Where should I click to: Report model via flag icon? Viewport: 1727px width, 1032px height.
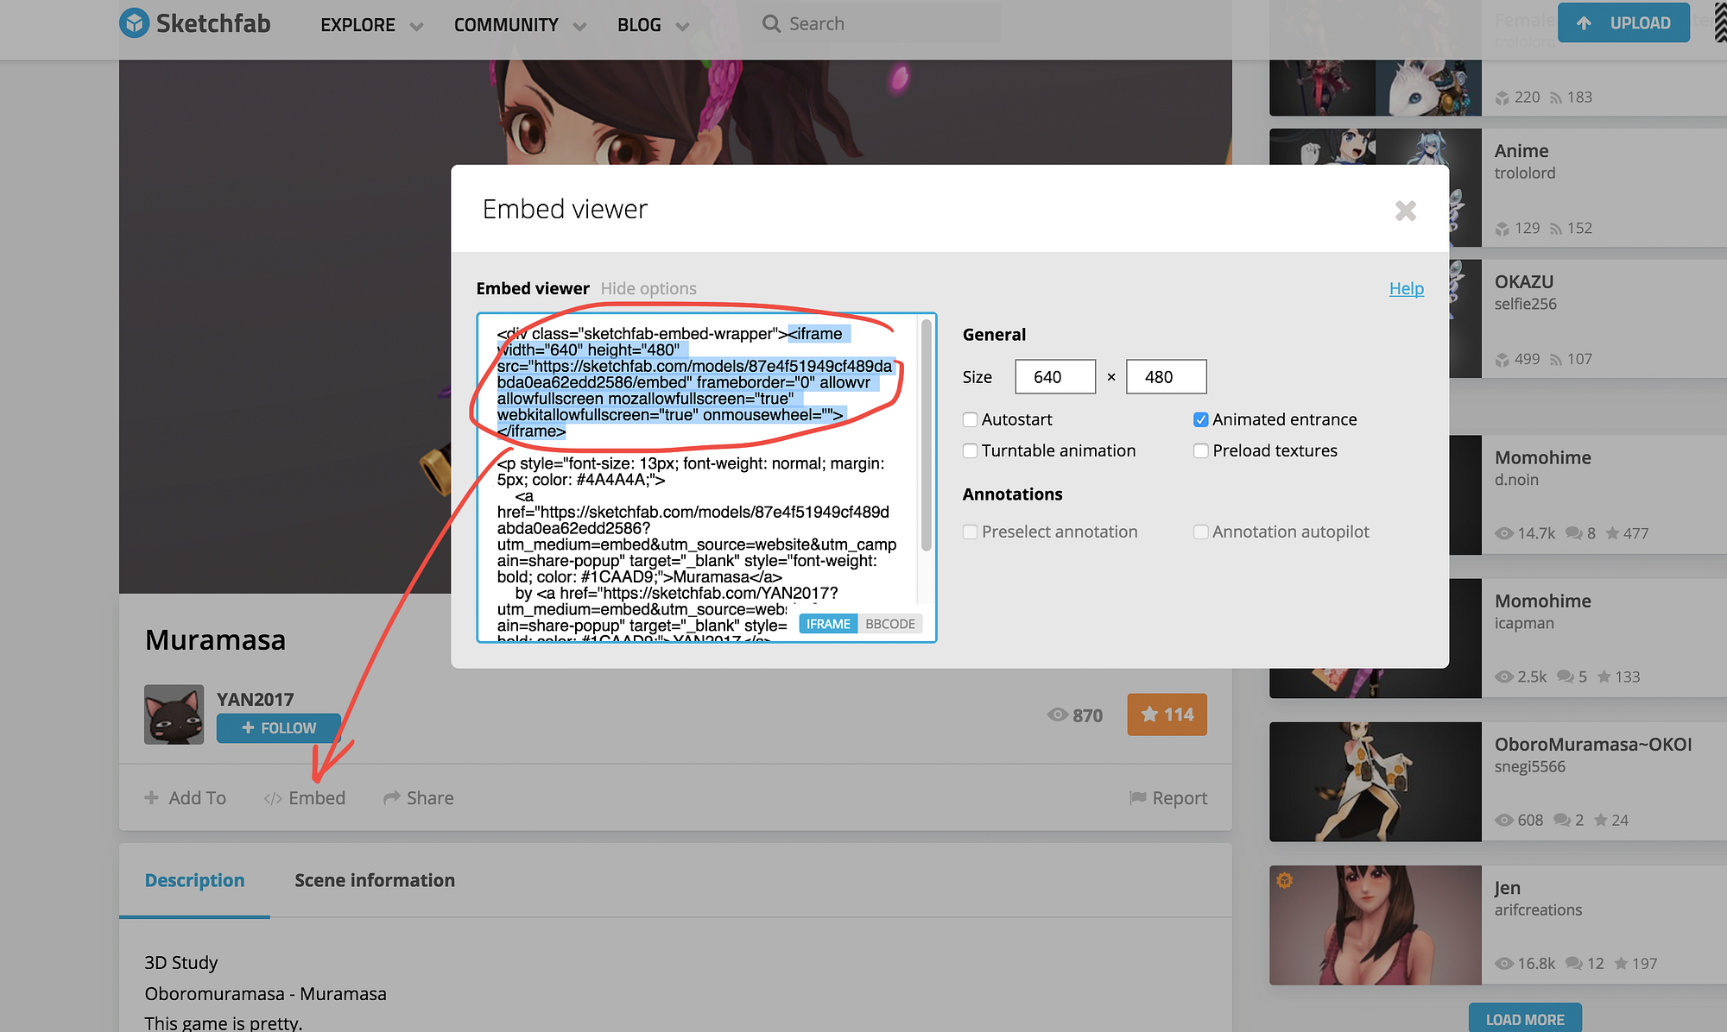(1137, 798)
